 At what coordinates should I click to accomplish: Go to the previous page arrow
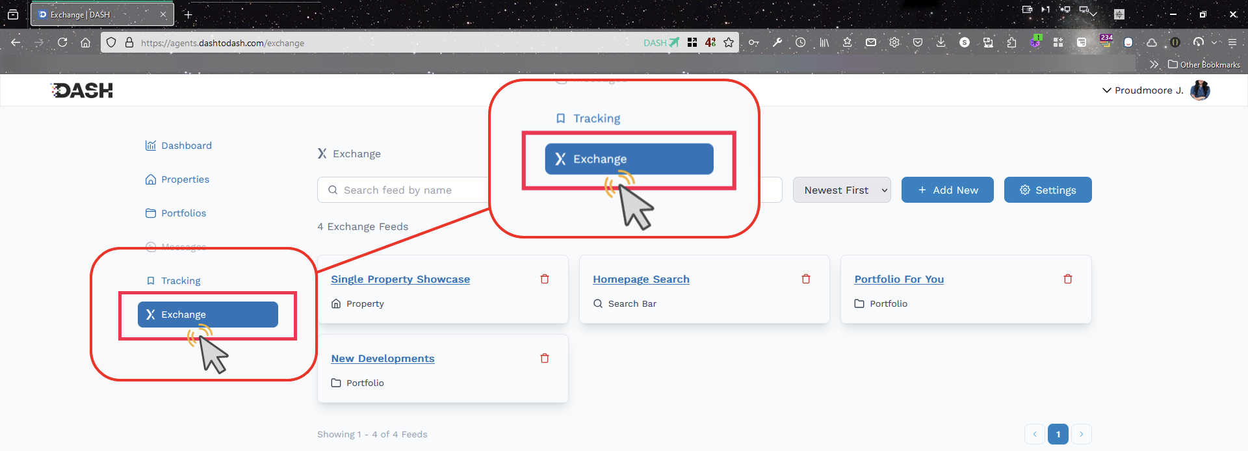pyautogui.click(x=1035, y=434)
